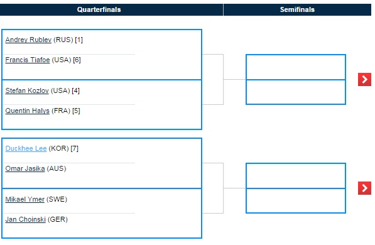This screenshot has width=375, height=245.
Task: Select top semifinal first player slot
Action: (x=296, y=67)
